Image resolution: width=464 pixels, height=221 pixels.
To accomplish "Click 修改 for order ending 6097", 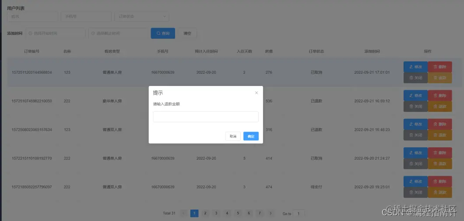I will tap(415, 182).
